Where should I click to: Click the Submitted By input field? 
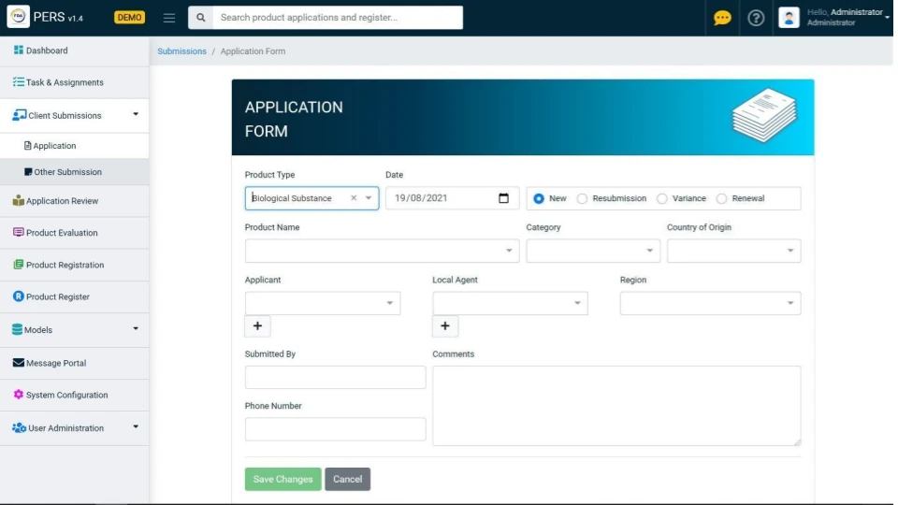[335, 377]
